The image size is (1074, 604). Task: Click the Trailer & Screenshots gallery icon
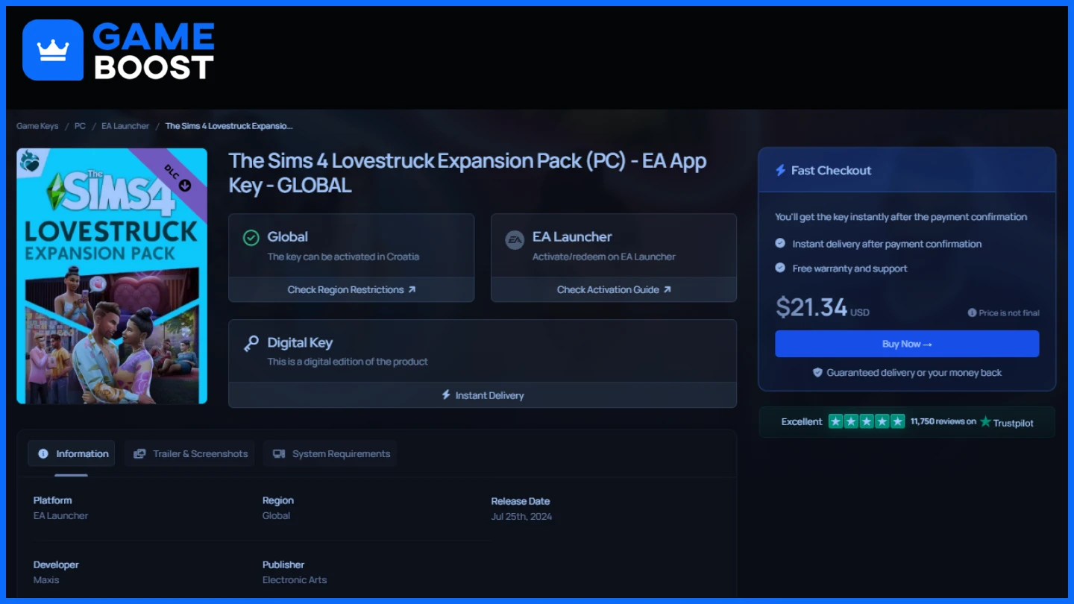coord(139,453)
